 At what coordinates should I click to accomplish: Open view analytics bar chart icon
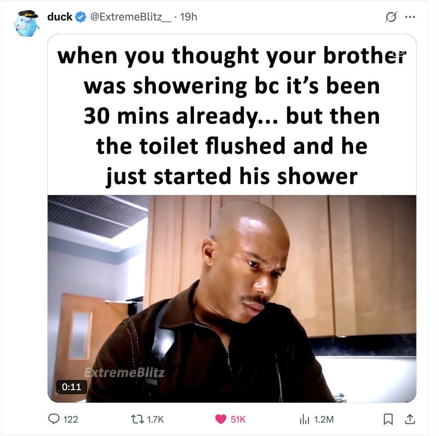coord(305,419)
